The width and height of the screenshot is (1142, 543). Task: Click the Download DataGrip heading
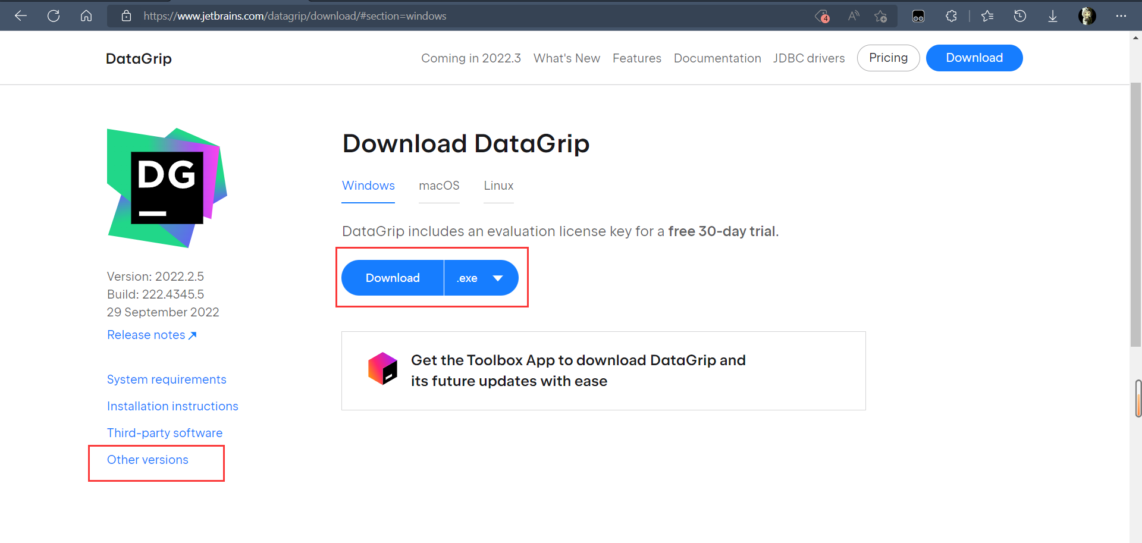tap(466, 144)
